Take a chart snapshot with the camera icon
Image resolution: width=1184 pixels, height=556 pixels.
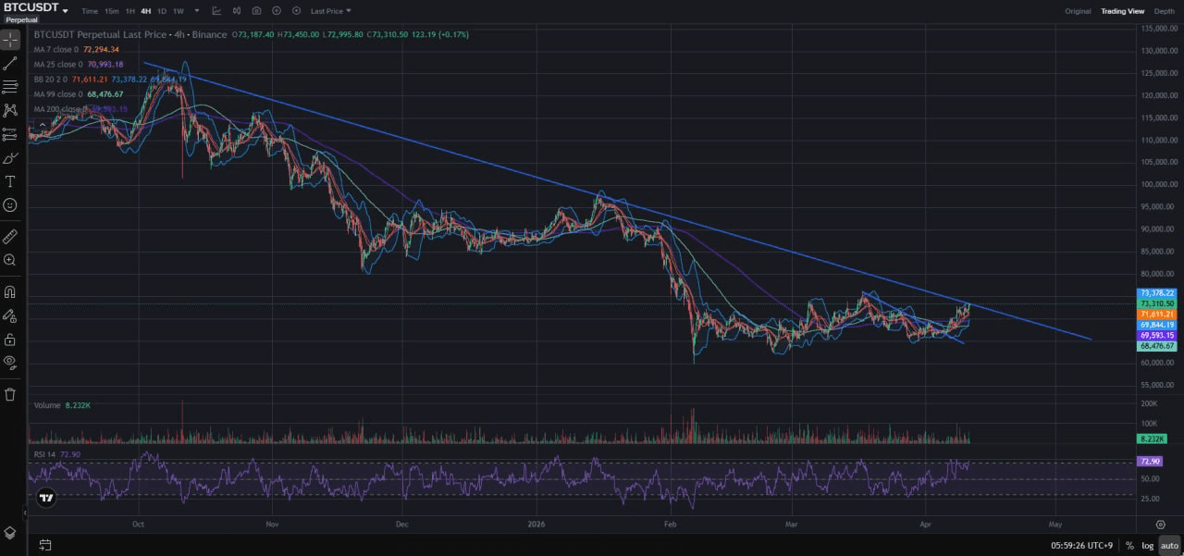point(256,11)
